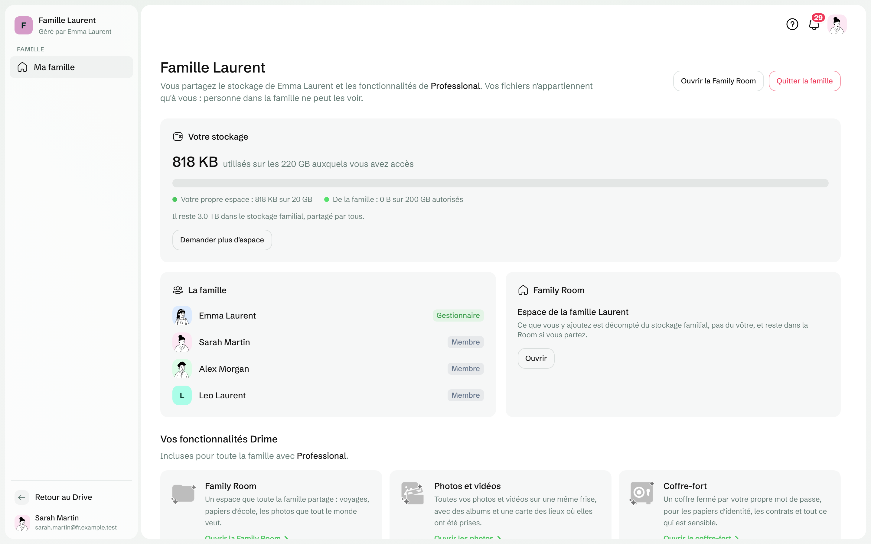Click 'Espace de la famille Laurent' title
This screenshot has height=544, width=871.
click(x=573, y=312)
